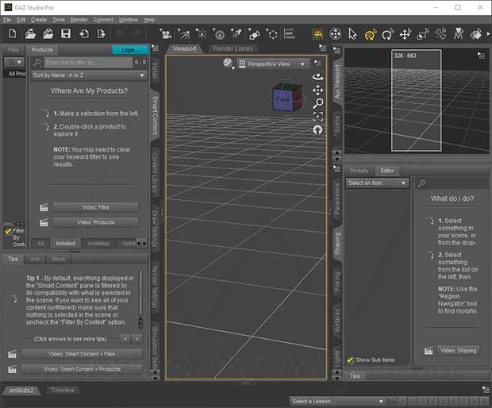
Task: Open the Render menu
Action: 79,20
